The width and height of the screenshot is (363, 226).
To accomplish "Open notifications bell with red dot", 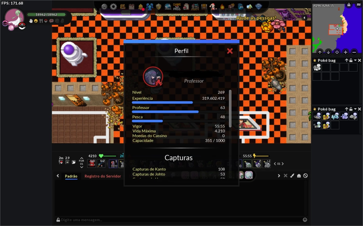I will 141,7.
